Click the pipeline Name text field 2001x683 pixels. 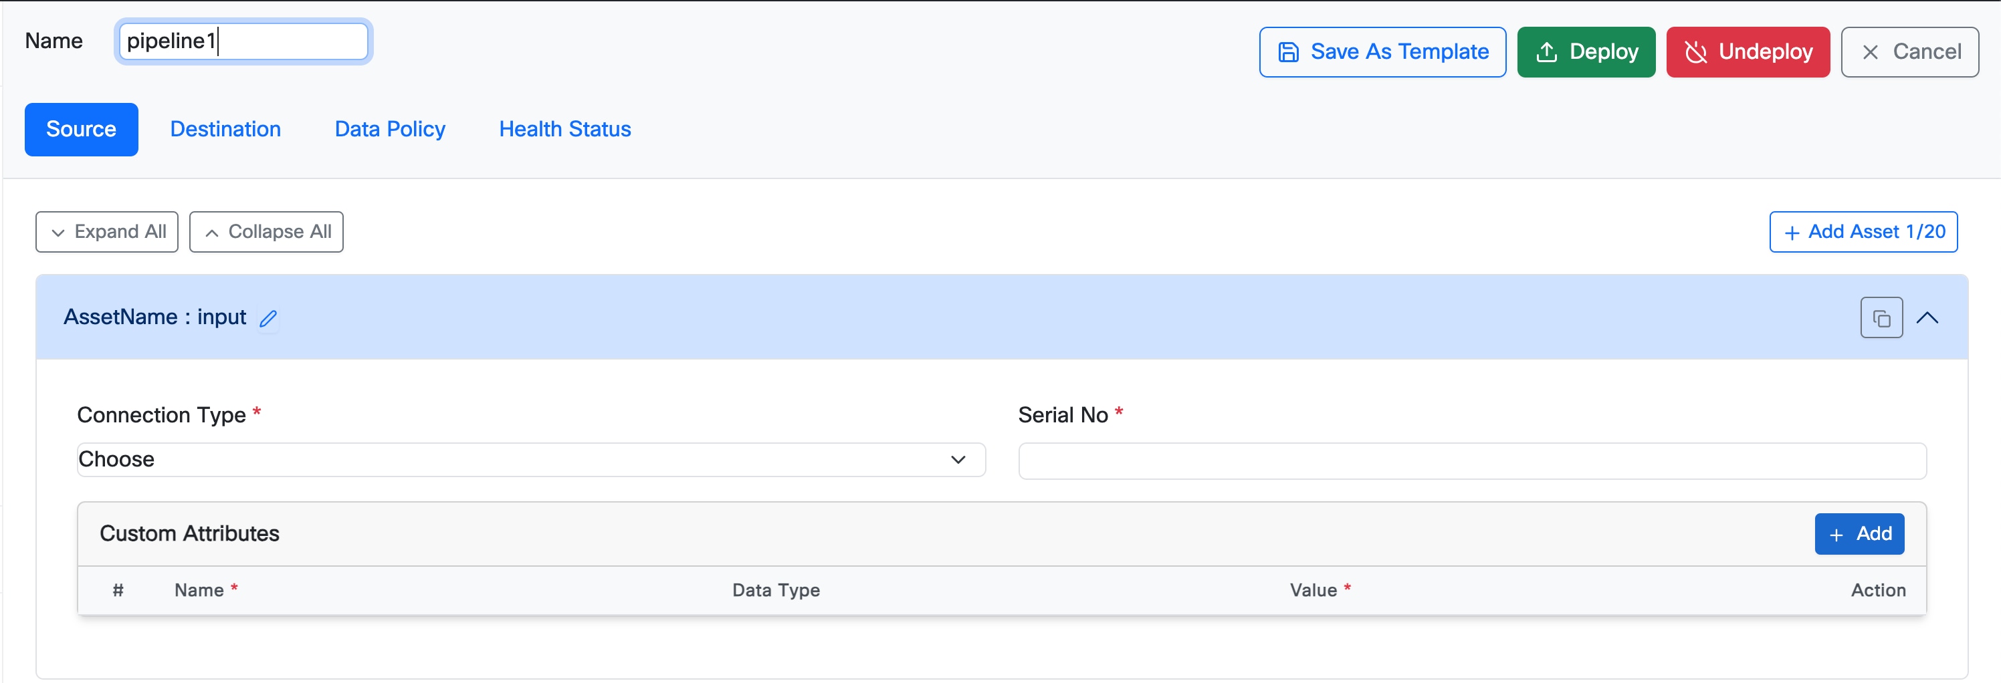[x=243, y=41]
